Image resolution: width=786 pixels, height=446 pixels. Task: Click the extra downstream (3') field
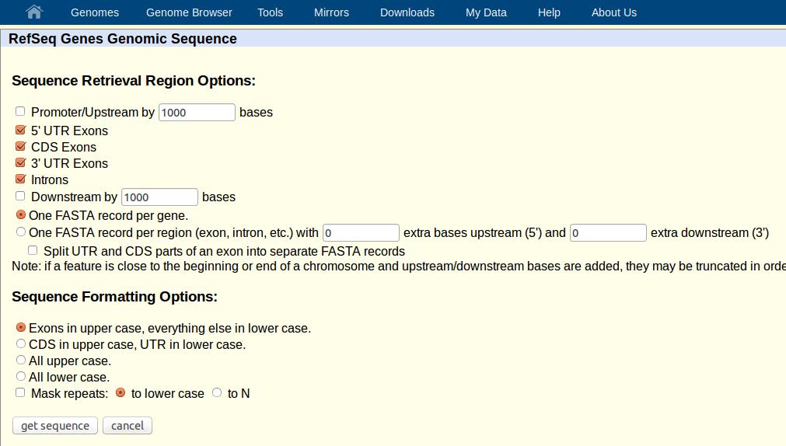click(x=608, y=232)
